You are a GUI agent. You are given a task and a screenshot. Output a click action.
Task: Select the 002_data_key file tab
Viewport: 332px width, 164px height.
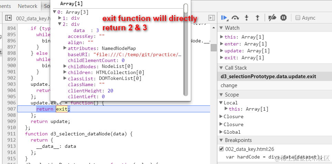pyautogui.click(x=33, y=18)
